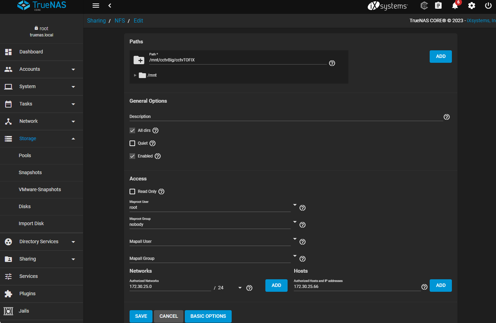496x323 pixels.
Task: Show help for Authorized Hosts
Action: (424, 287)
